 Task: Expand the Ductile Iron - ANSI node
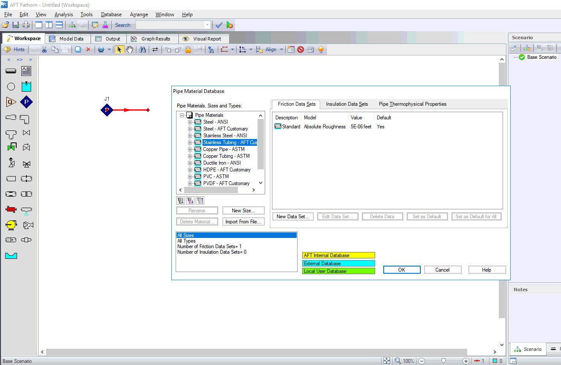coord(190,163)
